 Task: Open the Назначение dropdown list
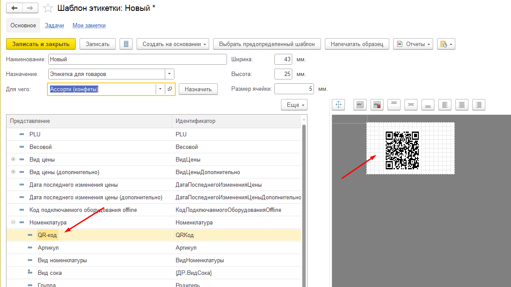point(170,74)
